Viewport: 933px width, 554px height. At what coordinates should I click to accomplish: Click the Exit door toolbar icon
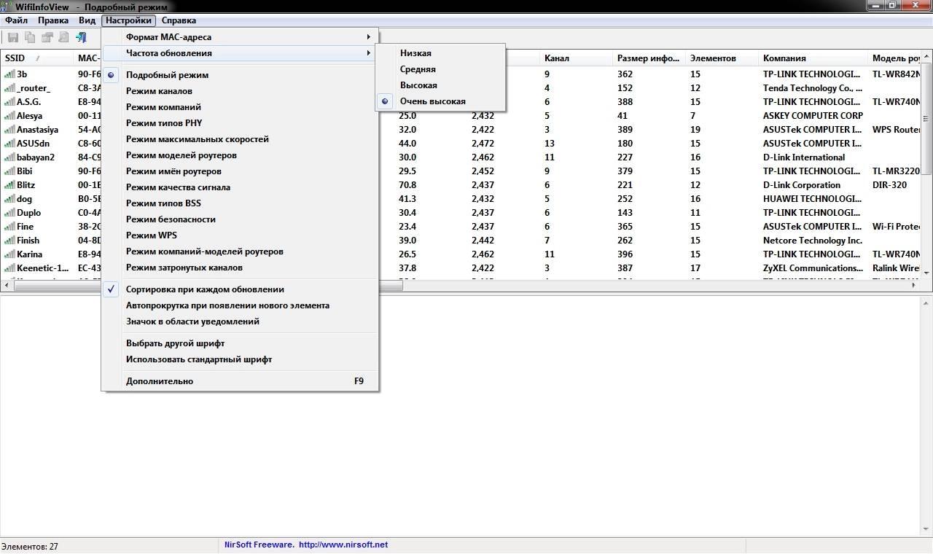(x=82, y=37)
